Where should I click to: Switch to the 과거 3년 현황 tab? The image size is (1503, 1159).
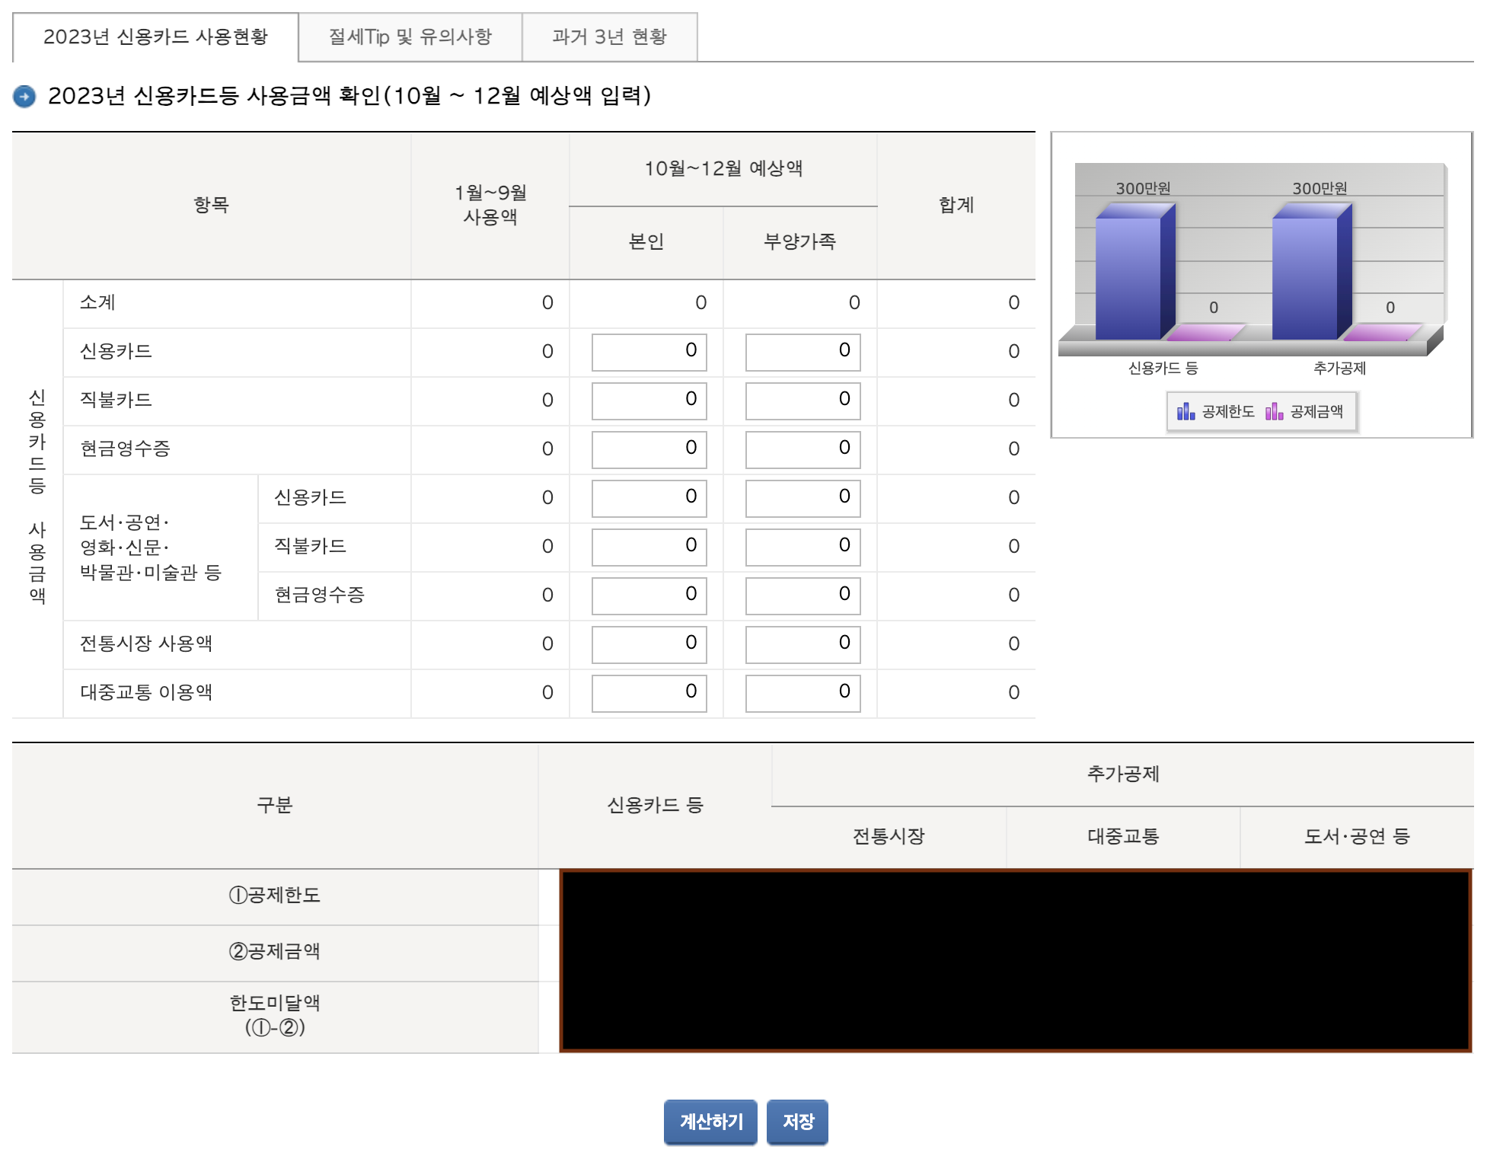click(x=609, y=37)
